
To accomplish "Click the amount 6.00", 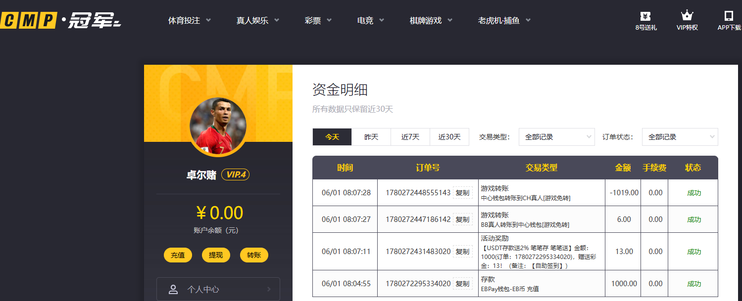I will tap(624, 219).
